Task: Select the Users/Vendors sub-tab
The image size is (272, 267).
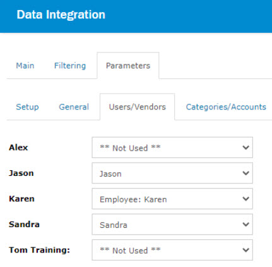Action: pos(138,107)
